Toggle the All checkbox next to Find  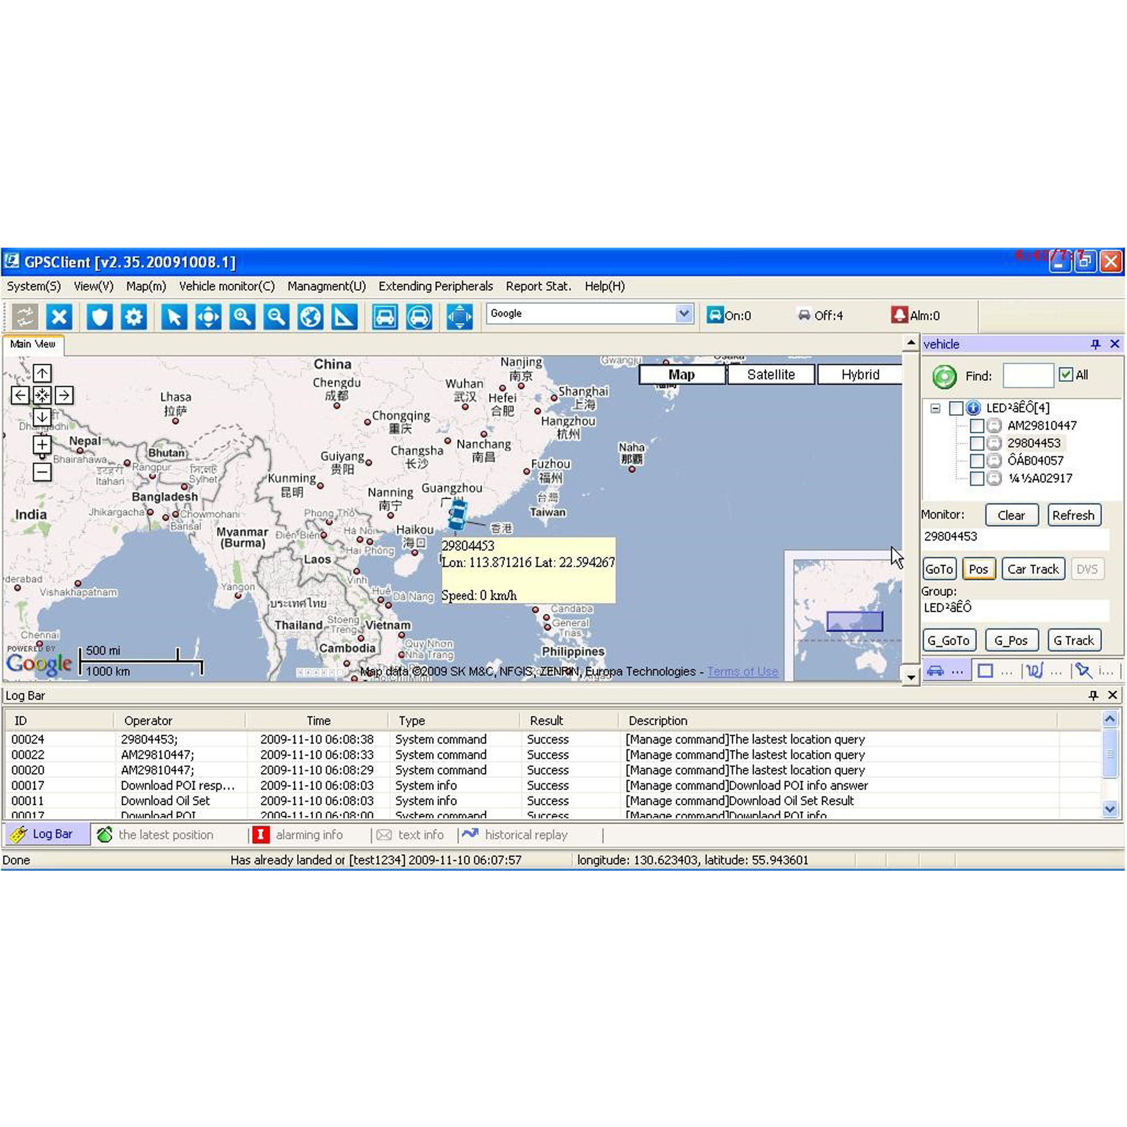[x=1066, y=374]
